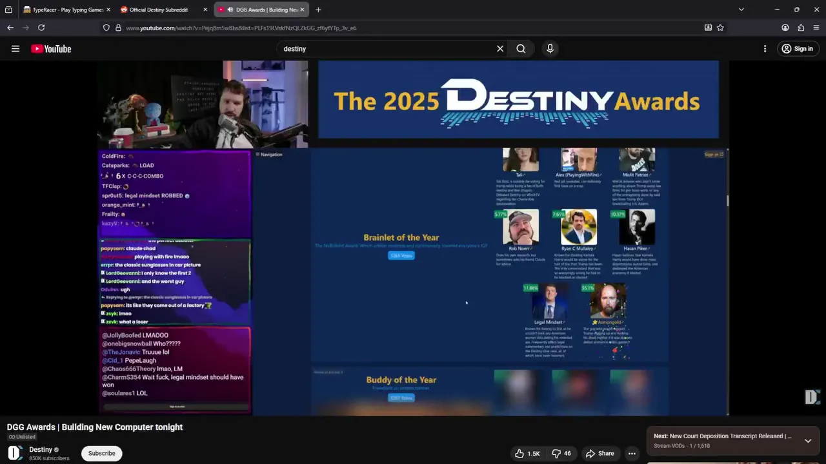Image resolution: width=826 pixels, height=464 pixels.
Task: Subscribe to the Destiny channel
Action: click(101, 453)
